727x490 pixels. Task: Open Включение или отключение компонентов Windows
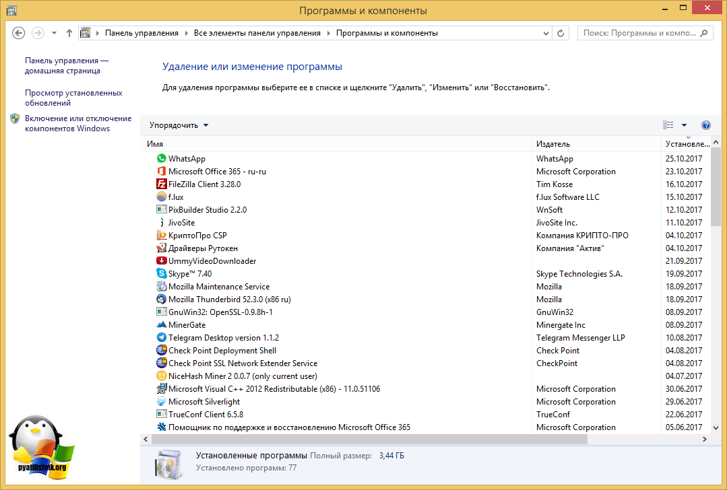(x=77, y=123)
